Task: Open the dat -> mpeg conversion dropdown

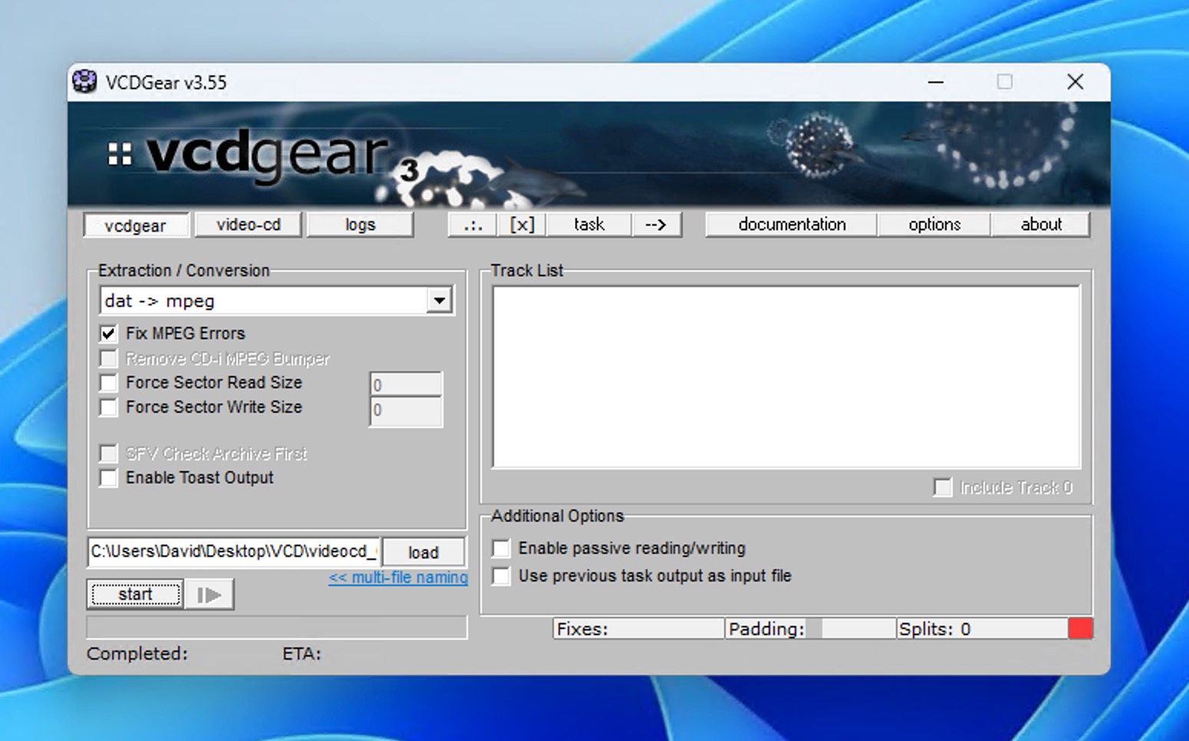Action: (x=439, y=301)
